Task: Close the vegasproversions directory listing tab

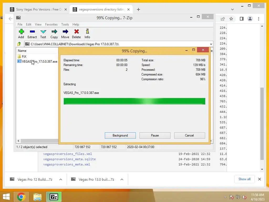Action: tap(128, 9)
